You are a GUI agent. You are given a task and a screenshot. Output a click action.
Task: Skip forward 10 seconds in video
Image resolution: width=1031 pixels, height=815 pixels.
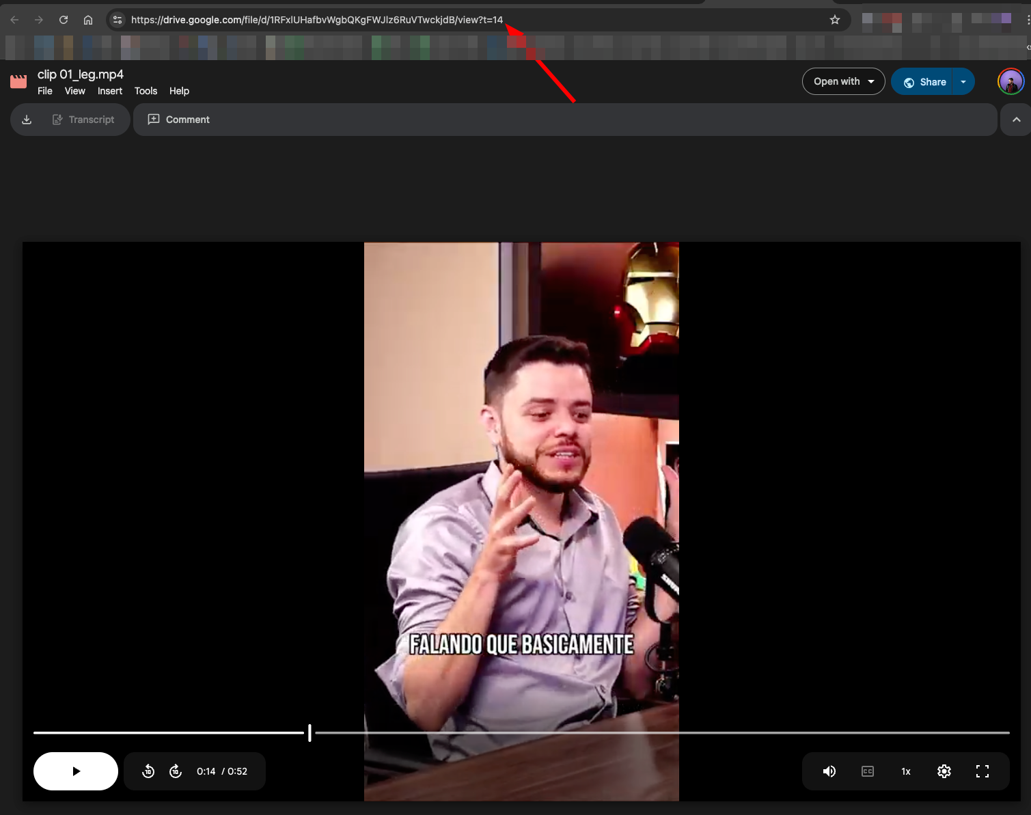click(176, 771)
